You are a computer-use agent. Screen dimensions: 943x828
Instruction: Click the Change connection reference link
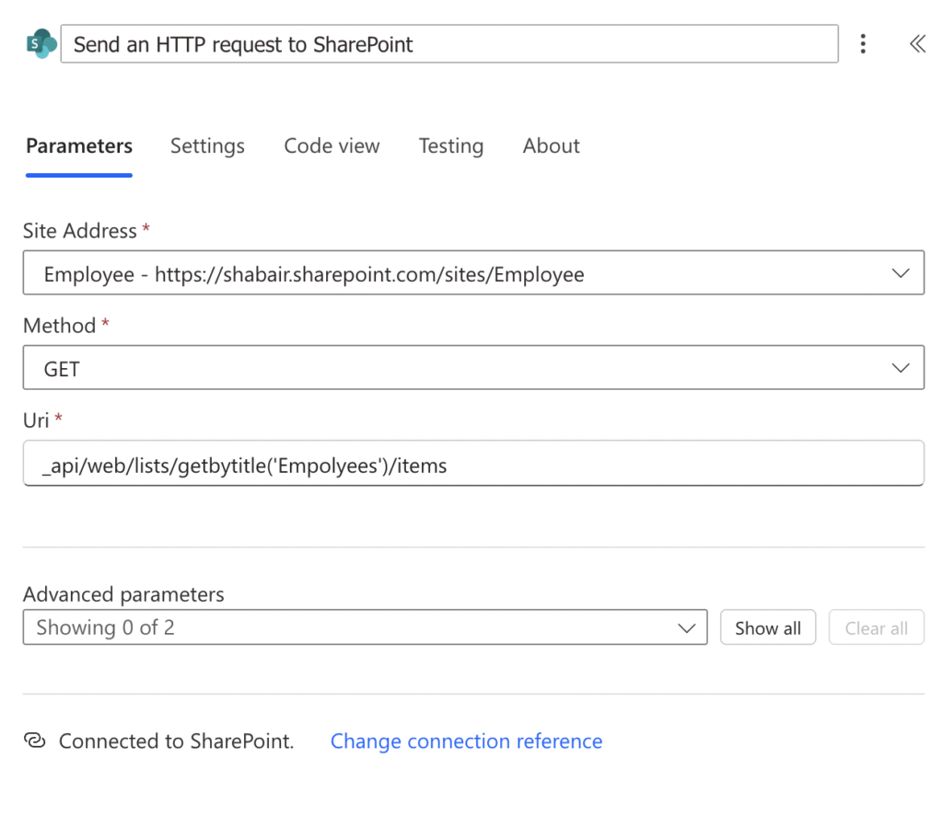pos(466,741)
